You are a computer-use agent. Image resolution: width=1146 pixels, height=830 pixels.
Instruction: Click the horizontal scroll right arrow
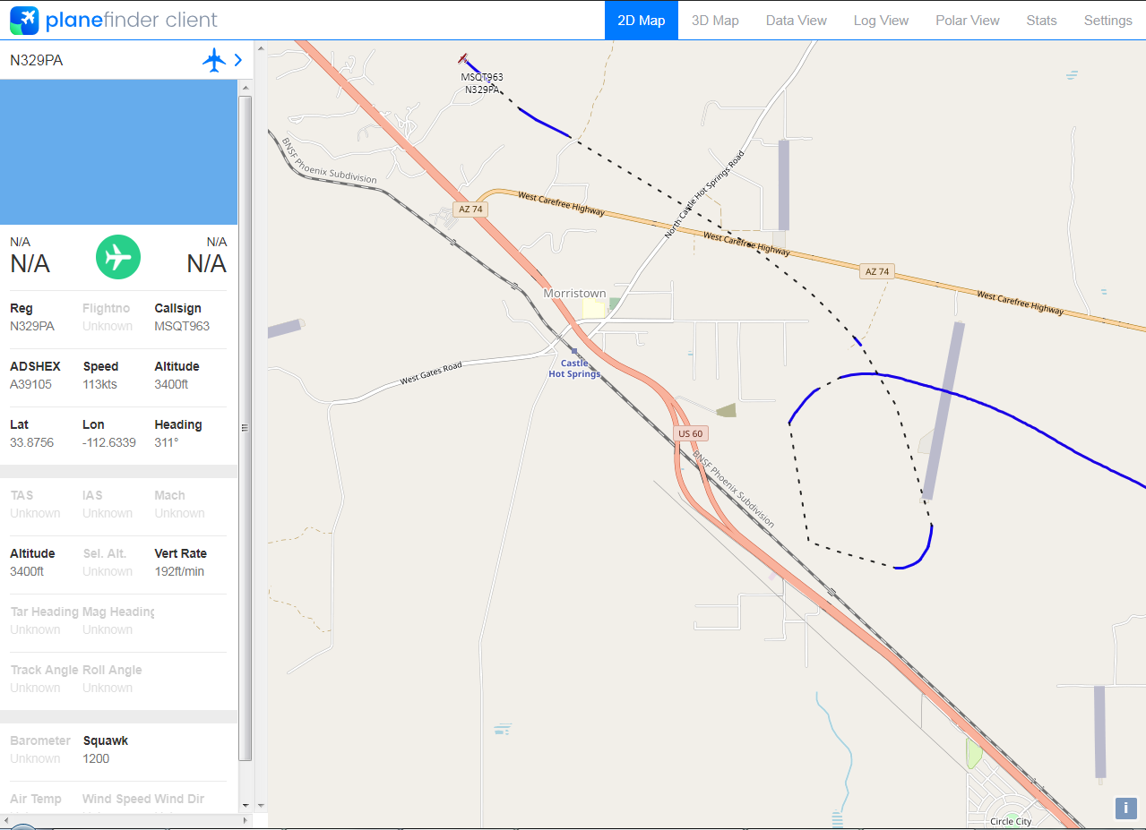246,820
